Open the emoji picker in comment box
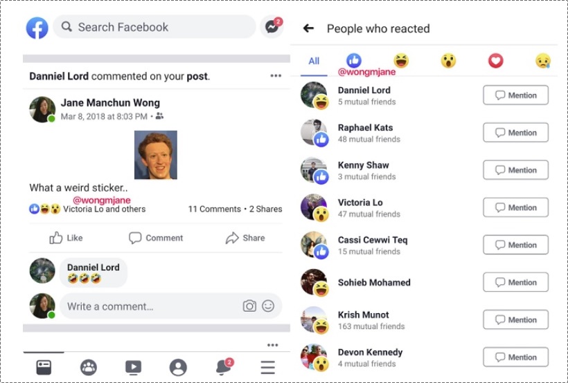Viewport: 568px width, 383px height. 268,306
